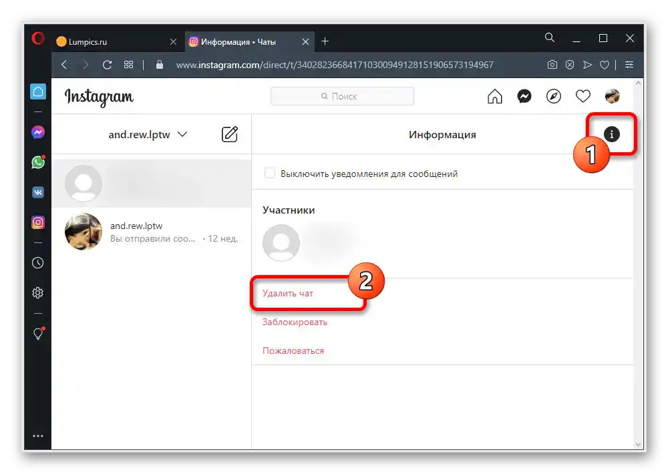Close the Lumpics.ru tab
Viewport: 668px width, 474px height.
(173, 42)
